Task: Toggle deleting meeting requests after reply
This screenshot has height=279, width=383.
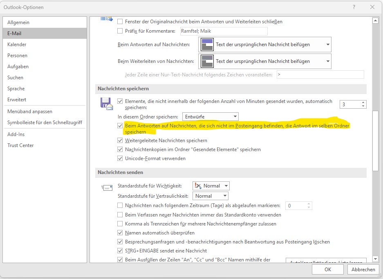Action: coord(120,242)
